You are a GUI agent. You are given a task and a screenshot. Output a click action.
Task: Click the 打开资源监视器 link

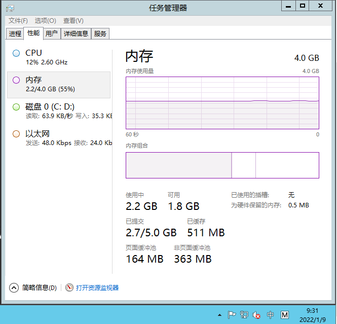point(97,287)
